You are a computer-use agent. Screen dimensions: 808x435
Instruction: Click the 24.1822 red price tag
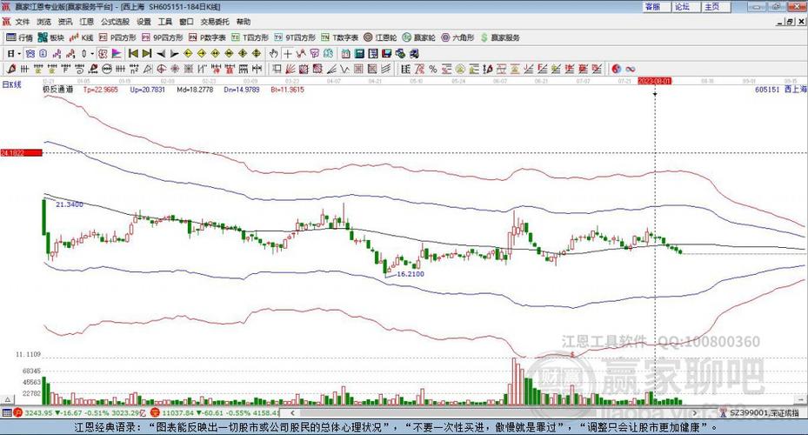21,153
